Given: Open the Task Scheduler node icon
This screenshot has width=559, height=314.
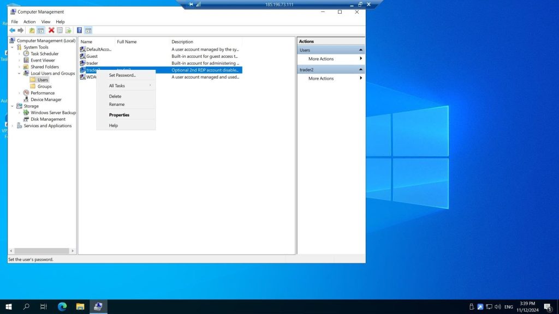Looking at the screenshot, I should point(26,54).
